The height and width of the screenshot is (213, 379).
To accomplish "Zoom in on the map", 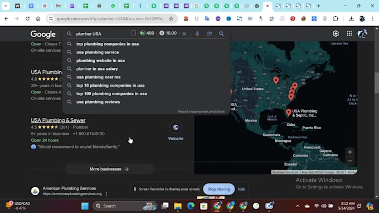I will click(x=350, y=152).
